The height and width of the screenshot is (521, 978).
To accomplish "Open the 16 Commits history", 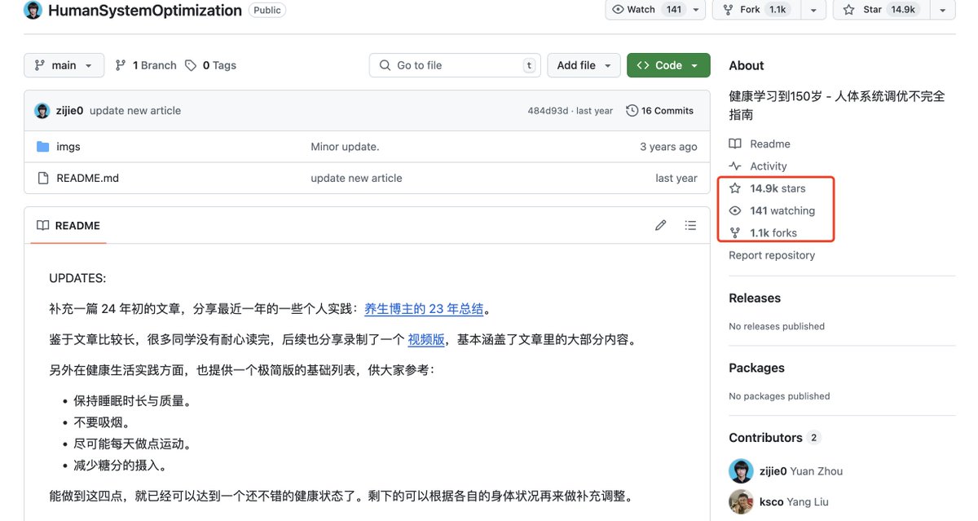I will click(659, 111).
